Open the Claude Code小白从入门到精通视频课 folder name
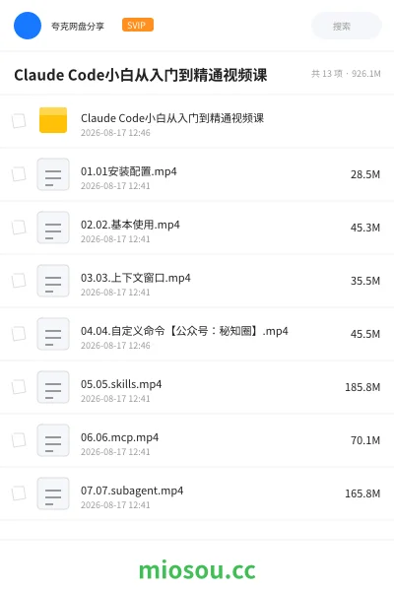The height and width of the screenshot is (591, 394). (172, 118)
